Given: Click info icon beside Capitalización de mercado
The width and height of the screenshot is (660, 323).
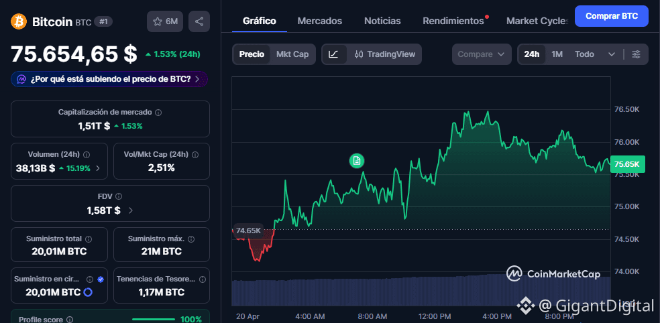Looking at the screenshot, I should tap(158, 113).
